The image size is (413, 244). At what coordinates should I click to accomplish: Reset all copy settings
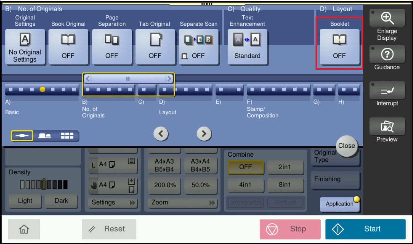pos(109,229)
